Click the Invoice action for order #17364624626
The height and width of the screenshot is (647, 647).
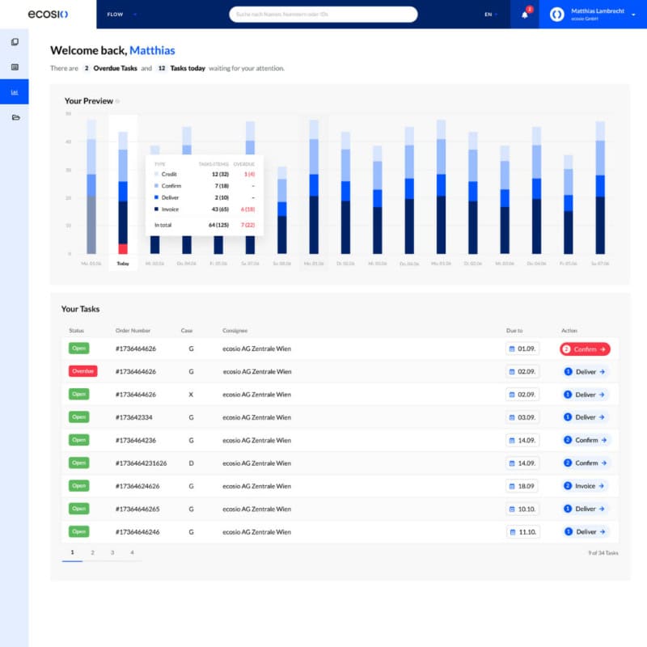[x=584, y=485]
